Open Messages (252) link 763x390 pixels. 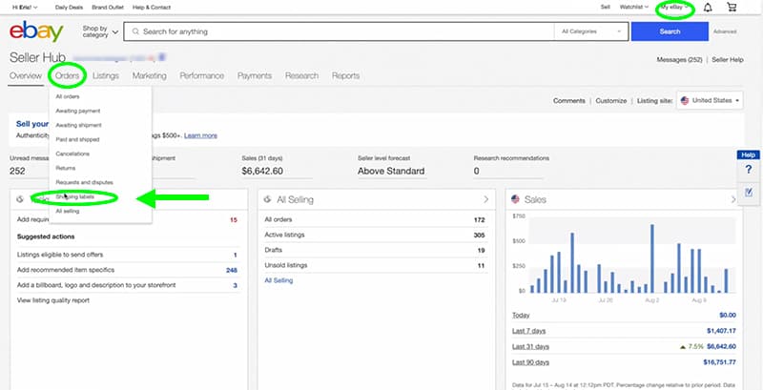pos(679,60)
